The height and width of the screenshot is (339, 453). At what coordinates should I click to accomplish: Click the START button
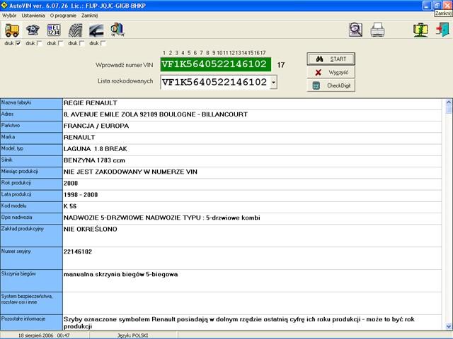pos(331,59)
